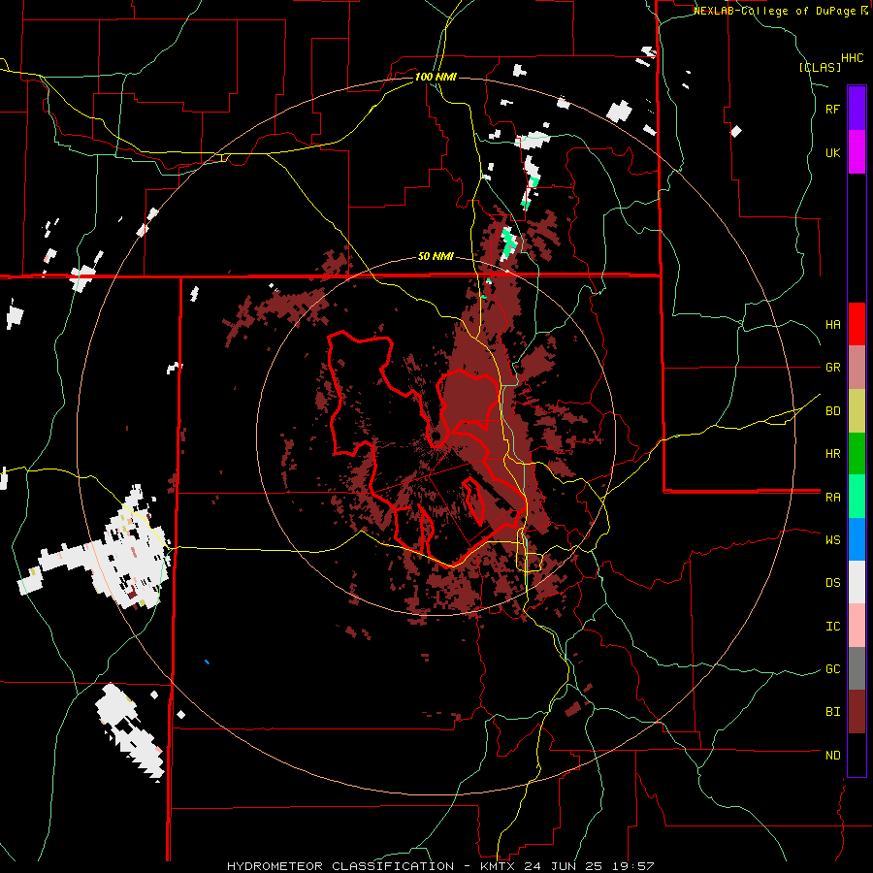
Task: Click the 'ND' legend label
Action: [x=833, y=756]
